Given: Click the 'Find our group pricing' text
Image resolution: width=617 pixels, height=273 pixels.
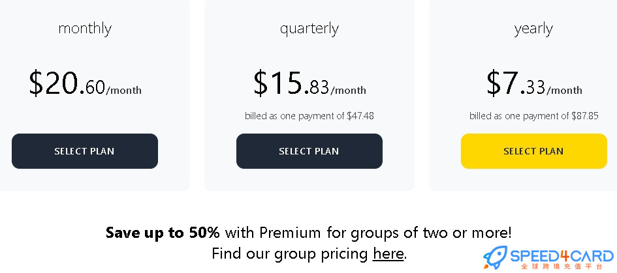Looking at the screenshot, I should click(290, 253).
